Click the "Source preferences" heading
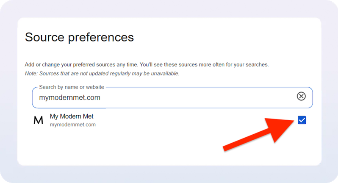Image resolution: width=338 pixels, height=183 pixels. coord(79,37)
